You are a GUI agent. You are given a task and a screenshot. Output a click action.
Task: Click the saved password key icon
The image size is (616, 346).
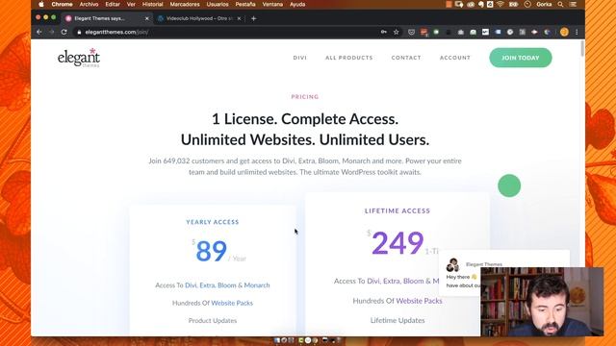384,32
